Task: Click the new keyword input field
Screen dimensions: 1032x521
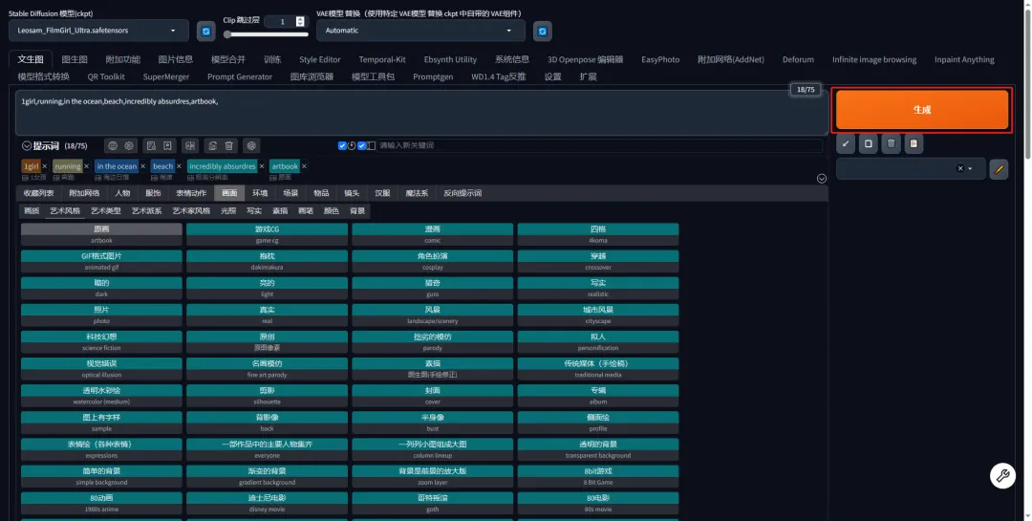Action: pyautogui.click(x=599, y=145)
